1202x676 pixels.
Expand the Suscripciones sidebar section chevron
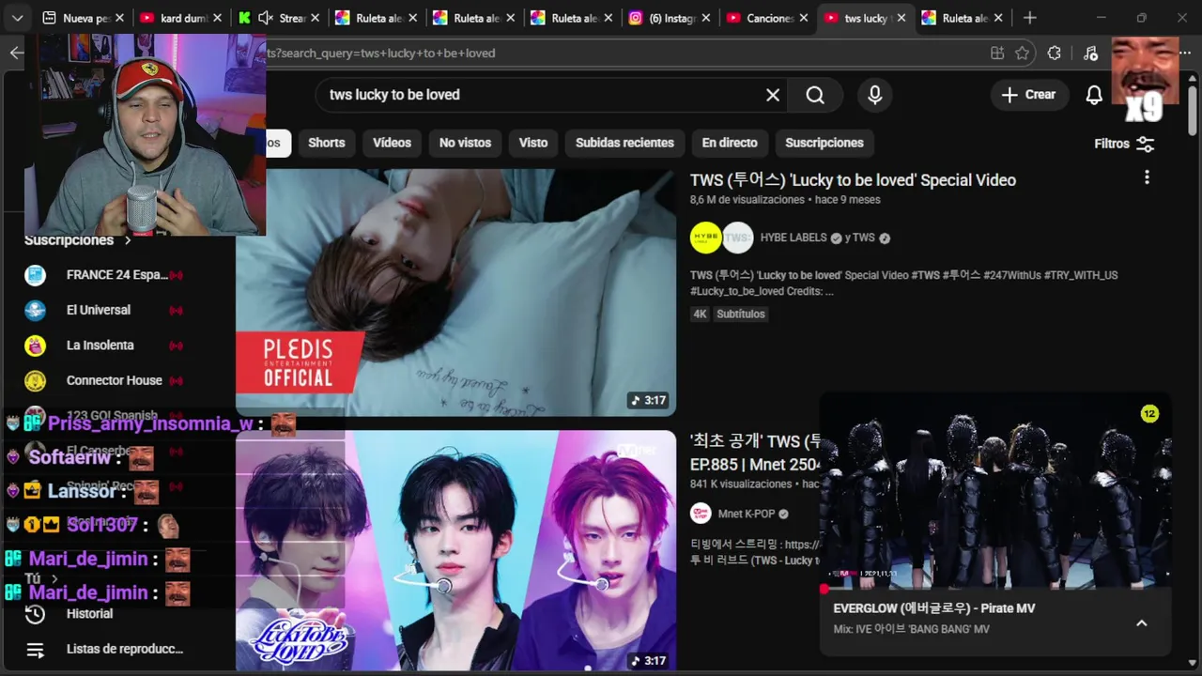[128, 240]
